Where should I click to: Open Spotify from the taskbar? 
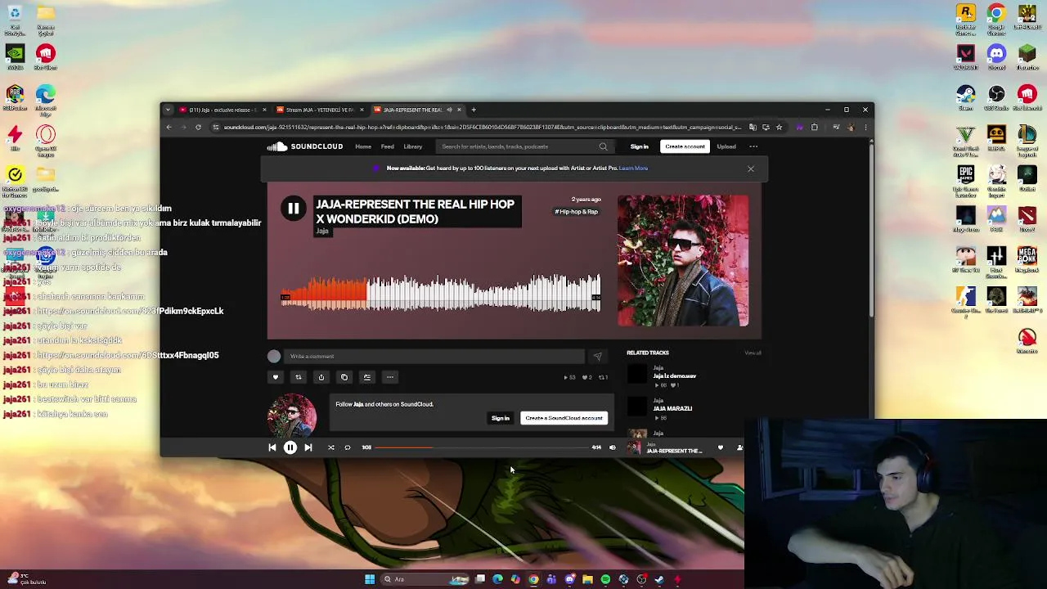(605, 579)
